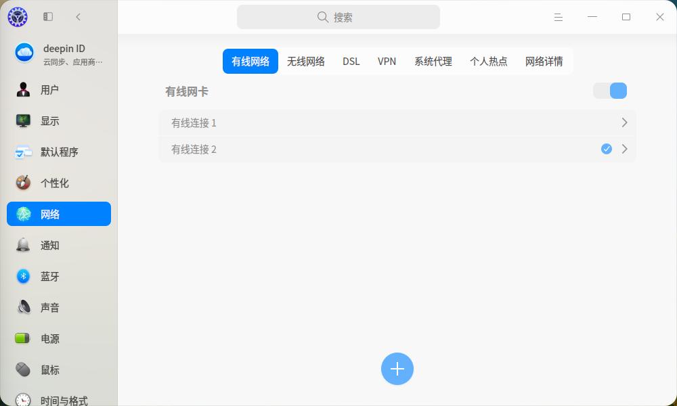Click the 鼠标 mouse icon
The height and width of the screenshot is (406, 677).
pos(23,369)
